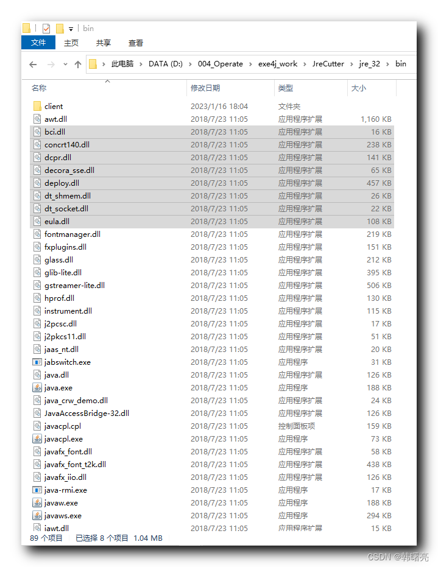The image size is (438, 567).
Task: Select the javaws.exe Java icon
Action: [37, 516]
